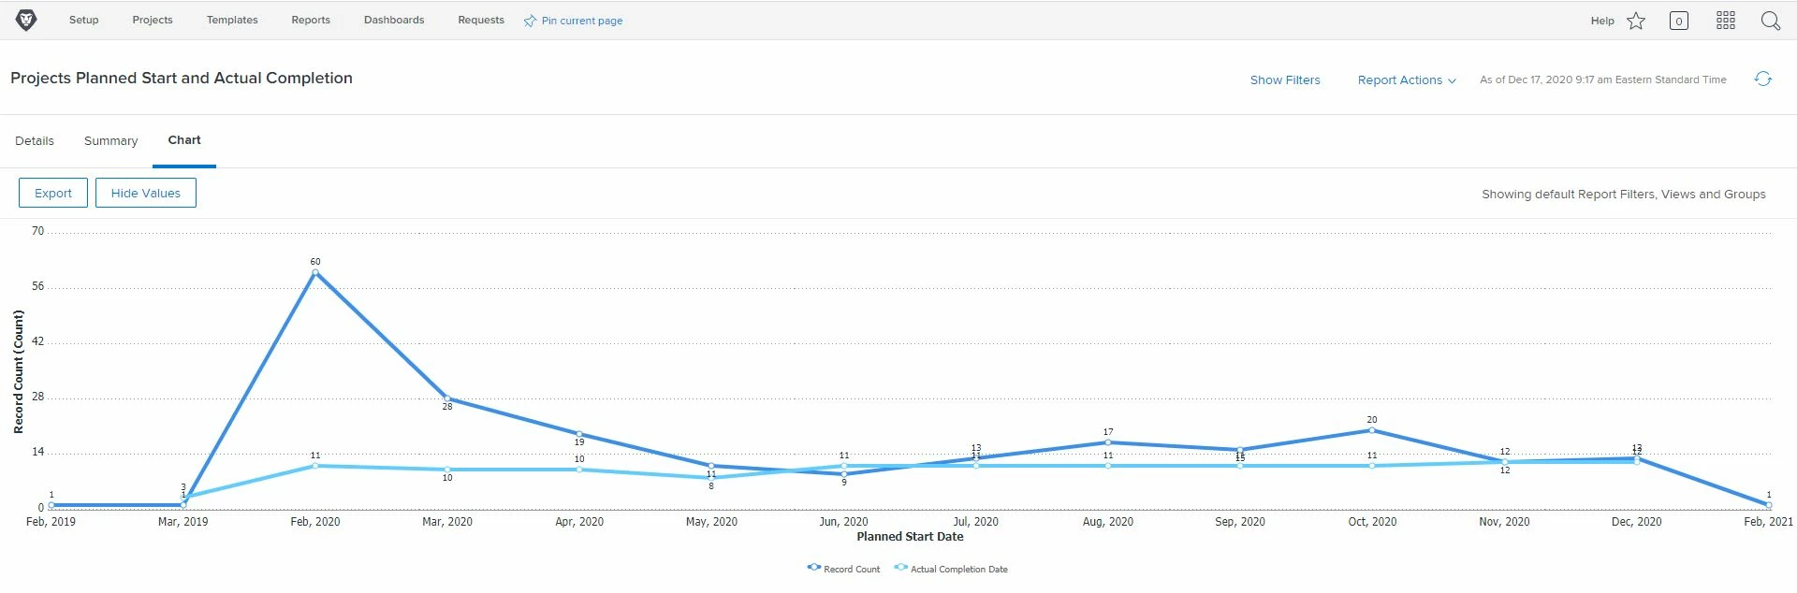Click the 70 y-axis value
This screenshot has height=593, width=1797.
click(37, 231)
